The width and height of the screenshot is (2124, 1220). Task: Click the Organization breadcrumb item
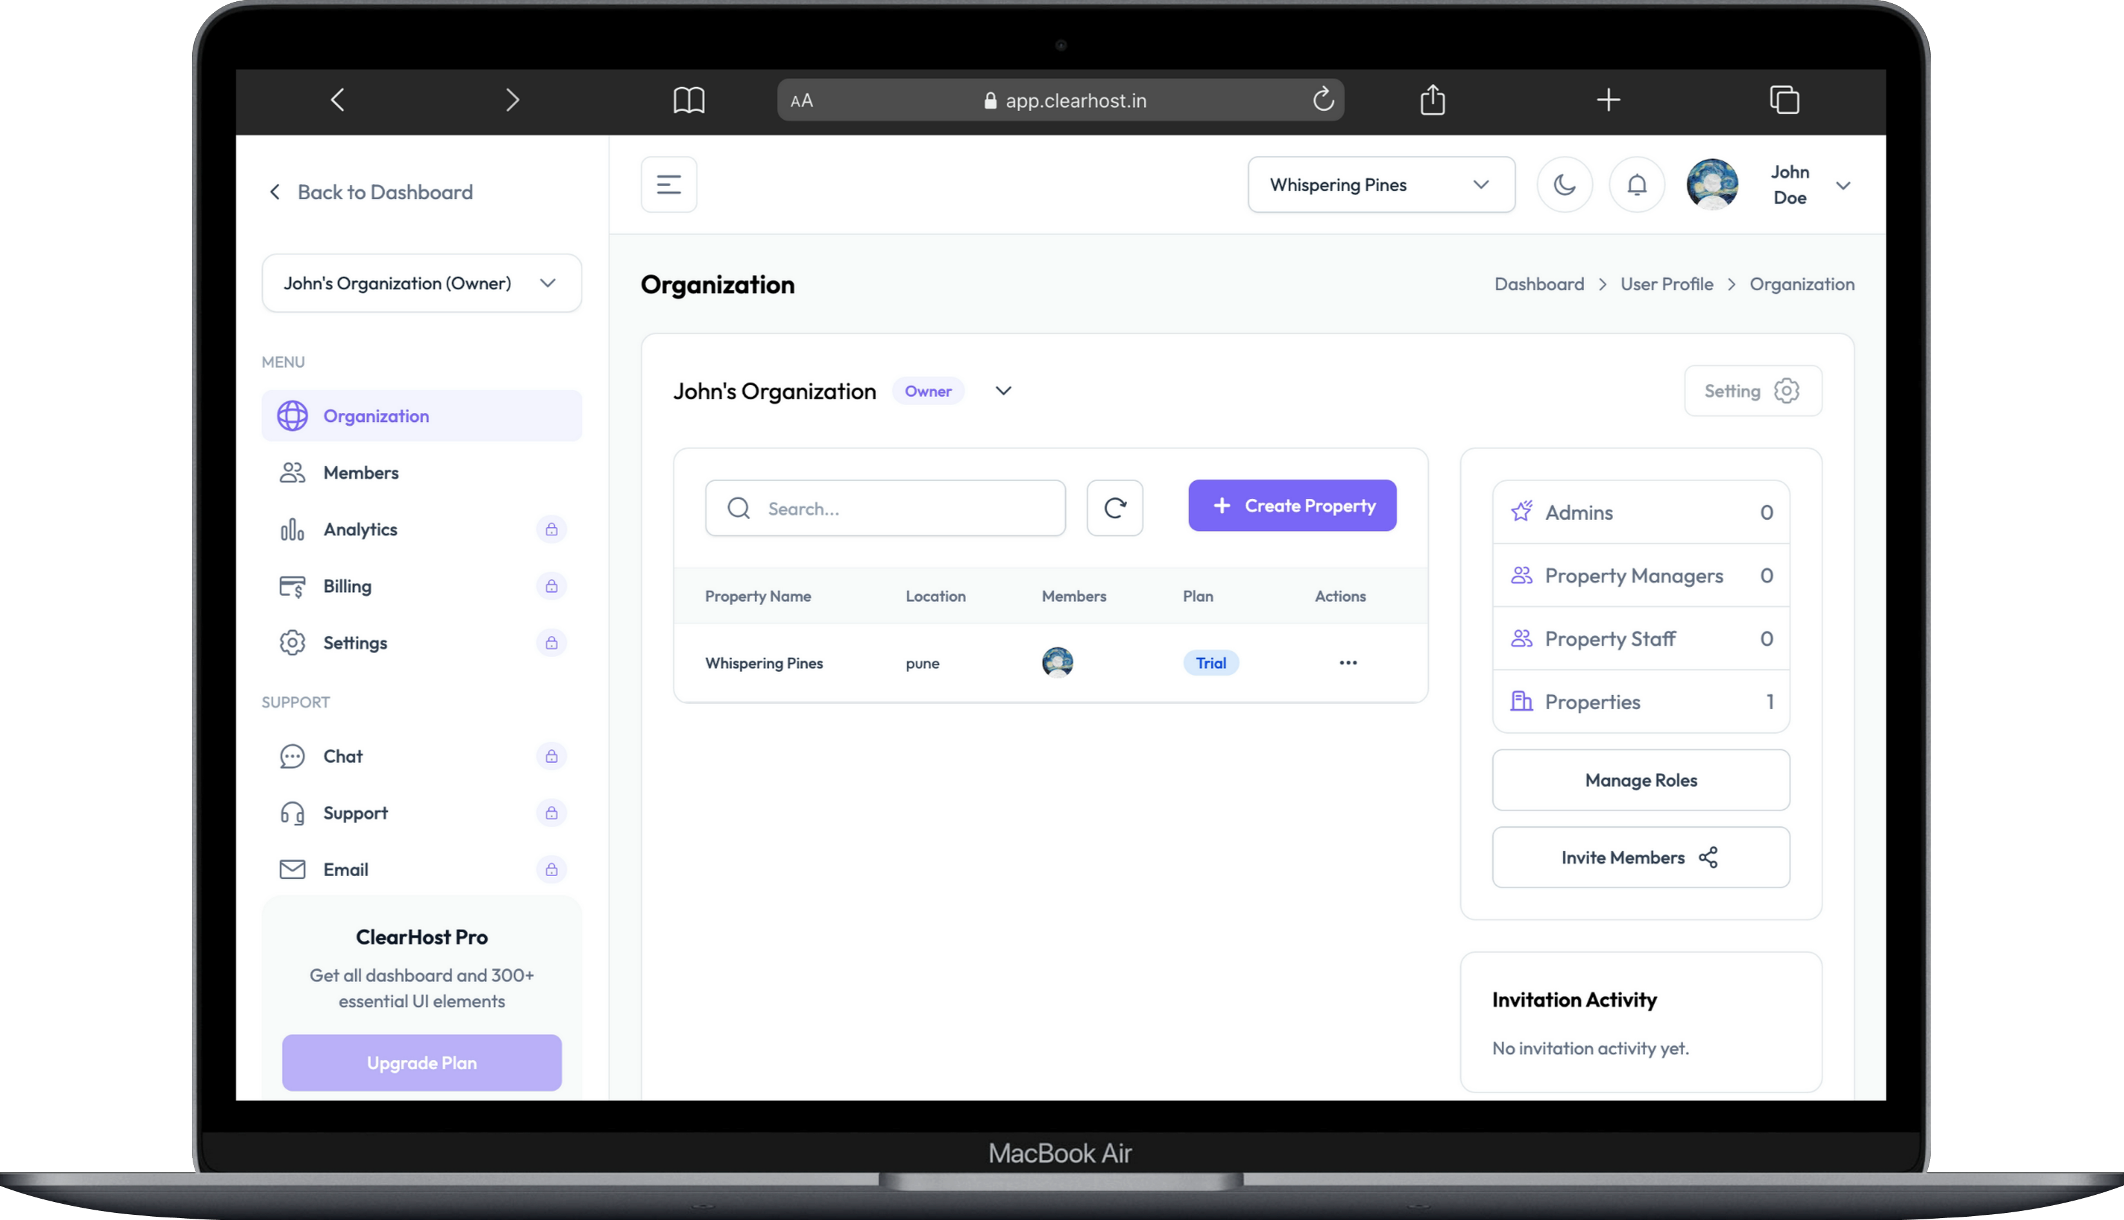pos(1801,284)
